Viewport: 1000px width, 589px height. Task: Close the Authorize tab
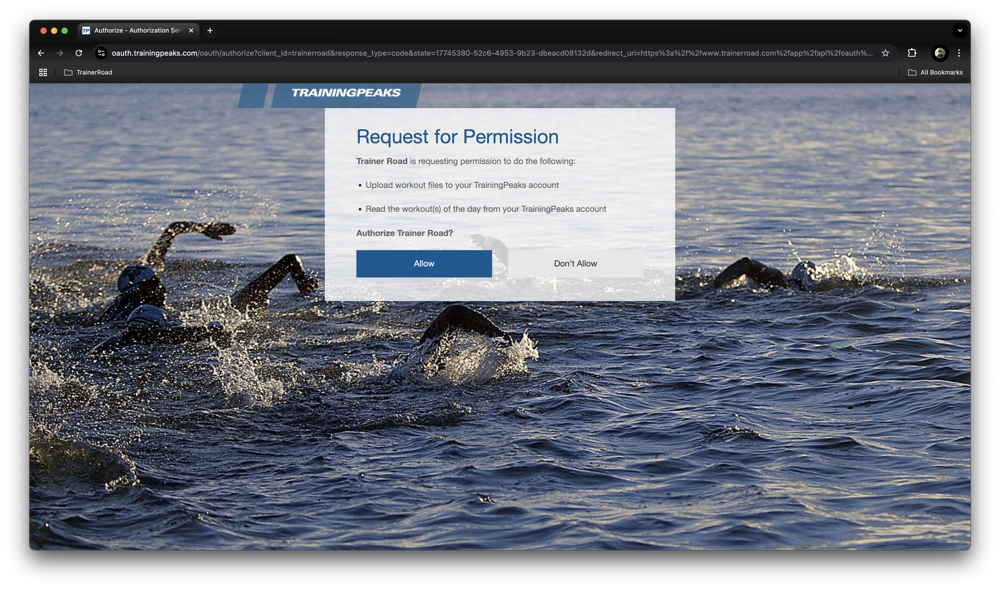191,30
